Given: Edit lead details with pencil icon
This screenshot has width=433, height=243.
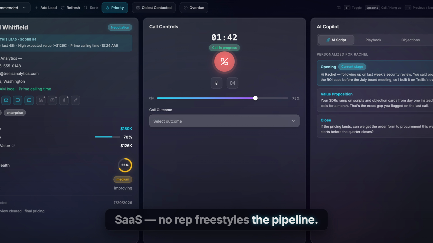Looking at the screenshot, I should click(x=76, y=100).
